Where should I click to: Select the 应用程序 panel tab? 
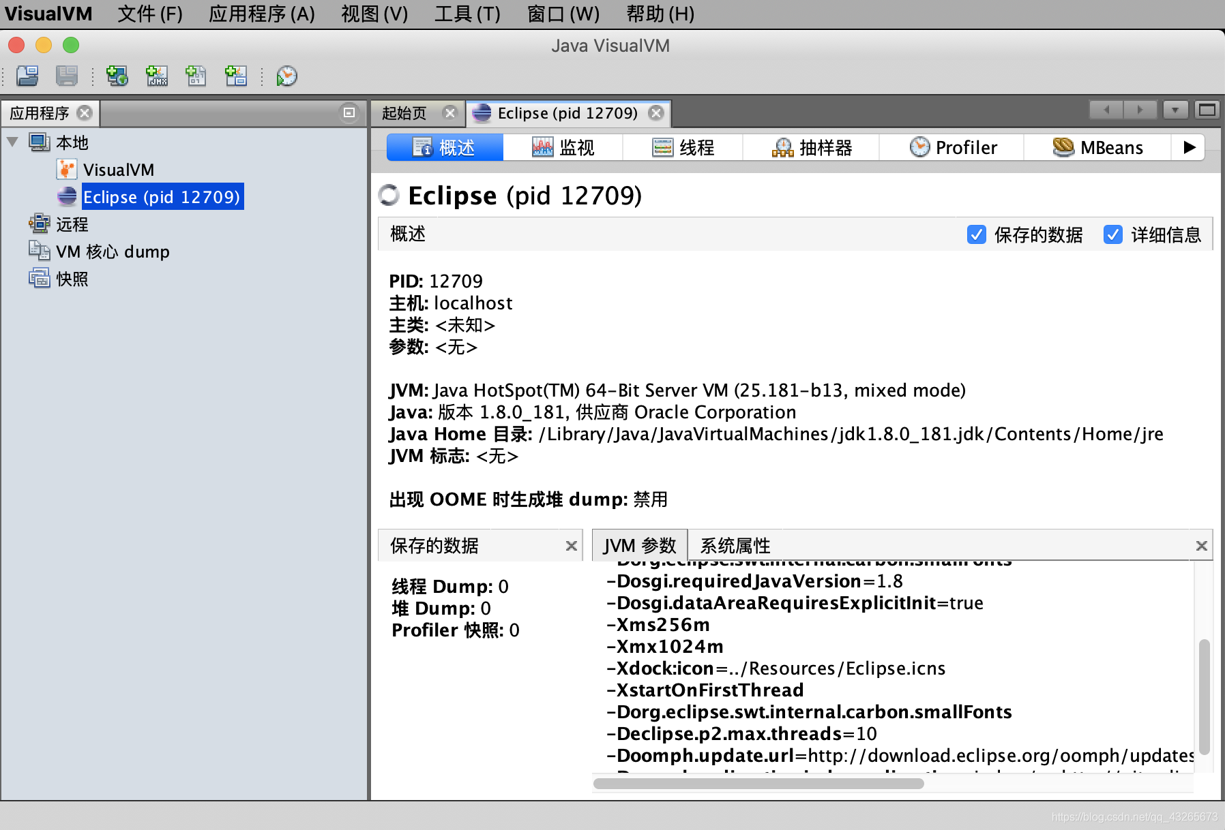(40, 113)
